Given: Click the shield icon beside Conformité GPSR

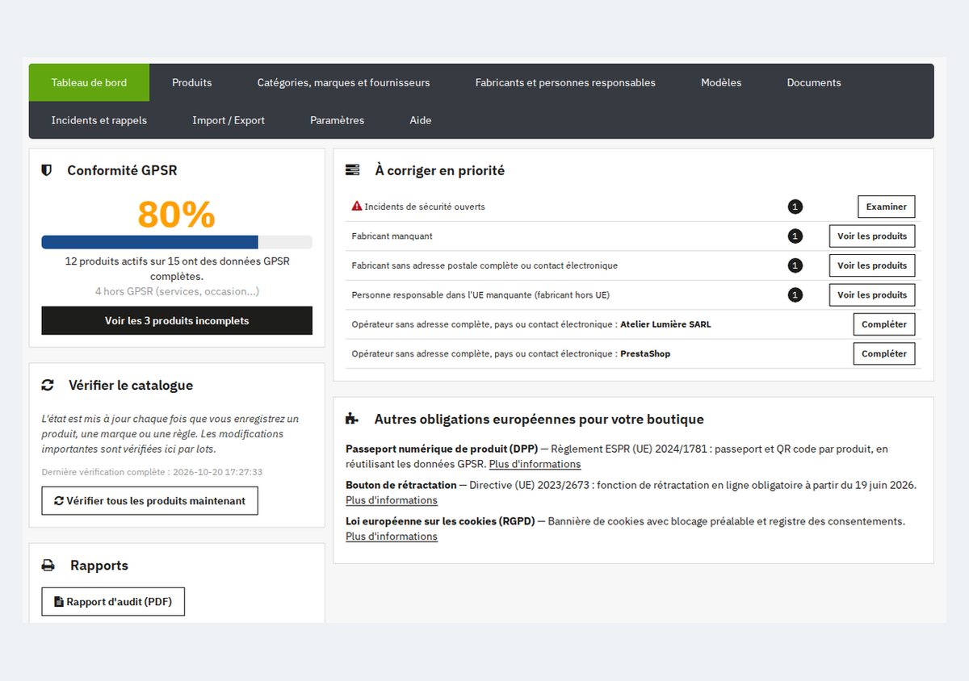Looking at the screenshot, I should pyautogui.click(x=47, y=170).
